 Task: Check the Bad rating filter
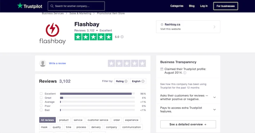point(41,110)
